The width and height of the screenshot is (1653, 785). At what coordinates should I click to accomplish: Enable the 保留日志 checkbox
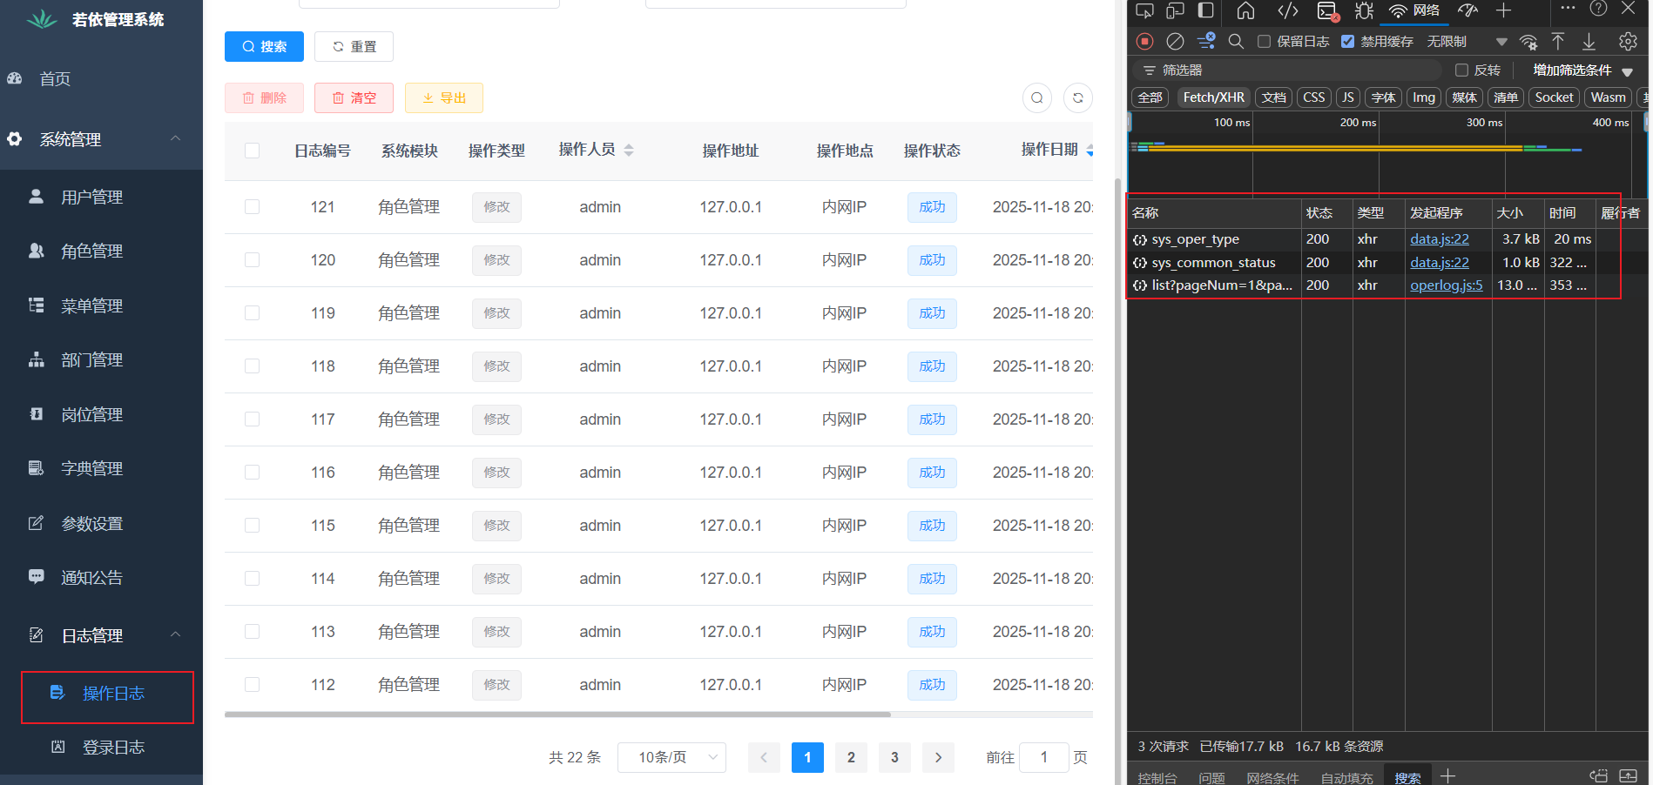click(x=1264, y=41)
